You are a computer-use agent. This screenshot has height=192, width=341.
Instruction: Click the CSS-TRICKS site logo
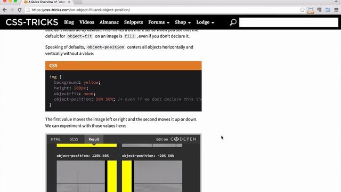coord(32,22)
